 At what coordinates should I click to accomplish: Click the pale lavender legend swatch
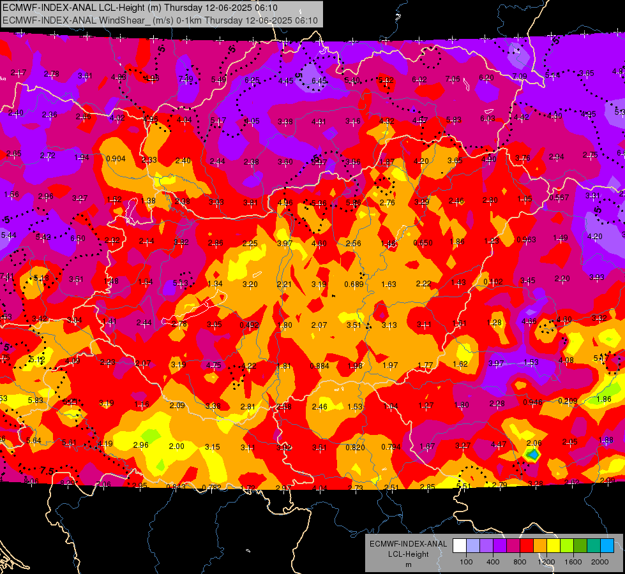(x=473, y=546)
